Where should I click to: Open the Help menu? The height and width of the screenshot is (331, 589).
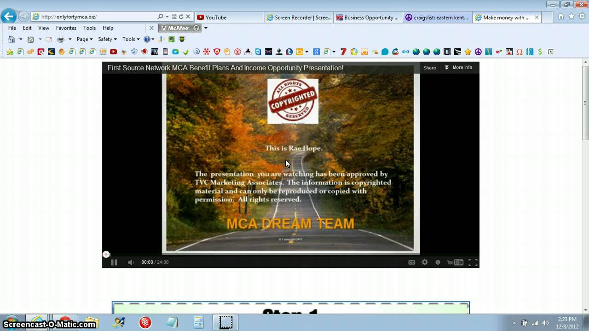tap(108, 28)
